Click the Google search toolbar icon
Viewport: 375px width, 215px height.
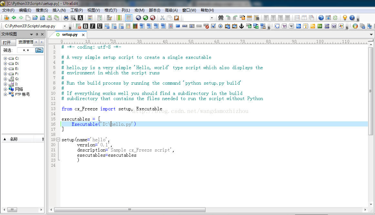pos(277,26)
